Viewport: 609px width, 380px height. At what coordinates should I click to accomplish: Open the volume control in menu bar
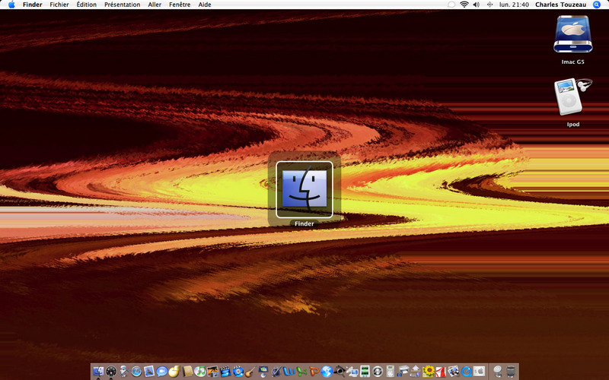(x=476, y=5)
